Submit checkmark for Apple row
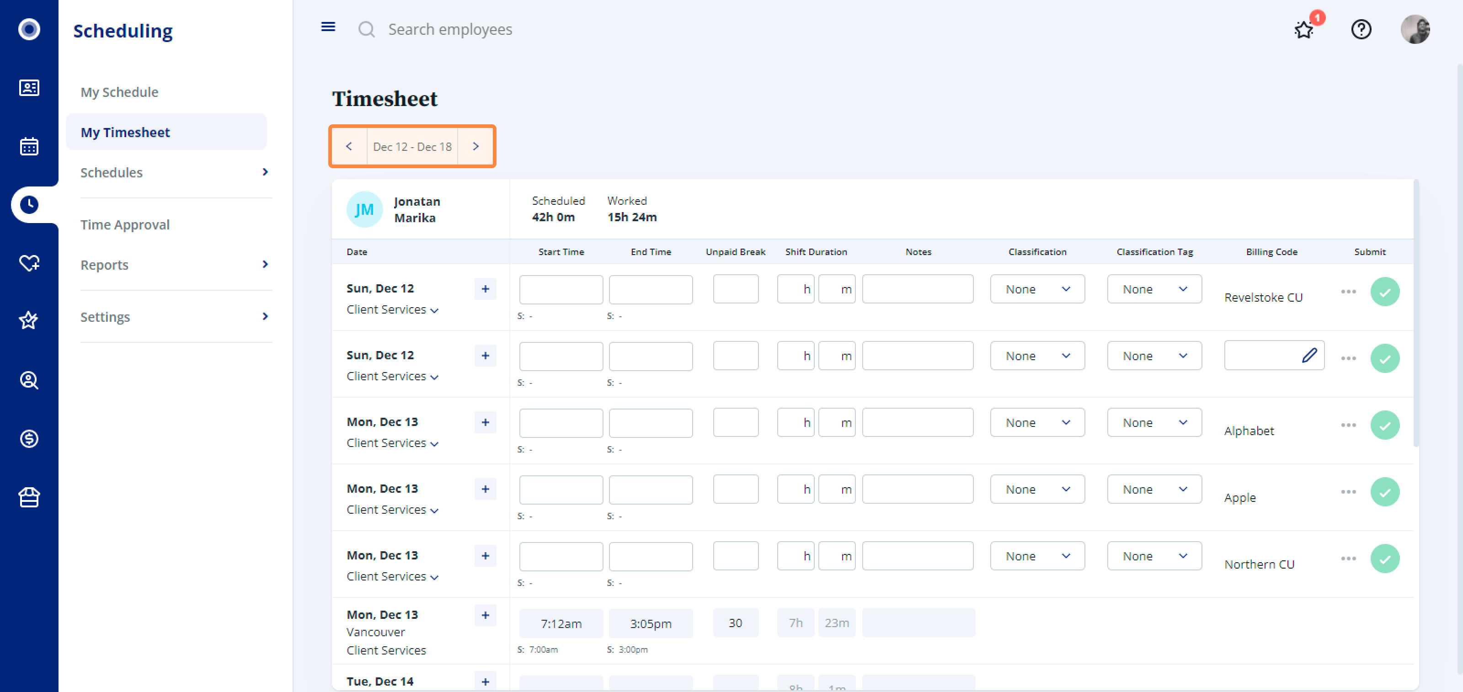 (1385, 492)
